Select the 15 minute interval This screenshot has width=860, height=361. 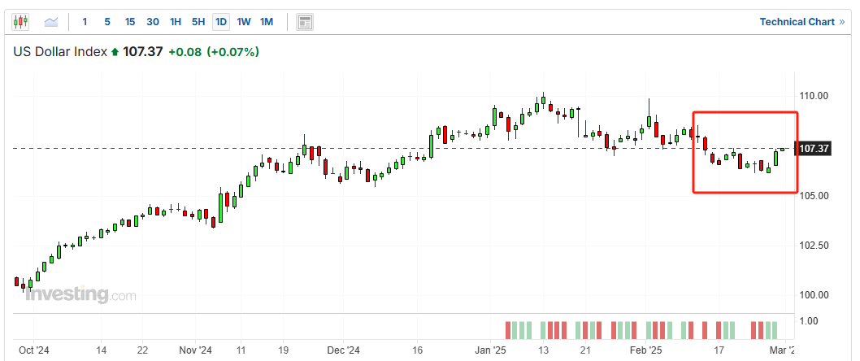pyautogui.click(x=130, y=21)
